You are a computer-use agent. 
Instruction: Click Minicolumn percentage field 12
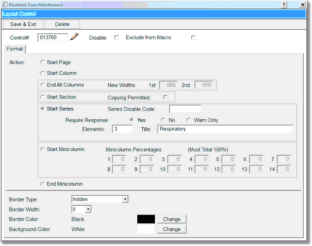[229, 169]
